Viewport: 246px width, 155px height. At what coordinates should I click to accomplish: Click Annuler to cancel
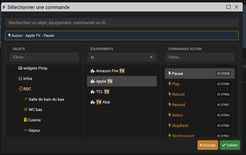tap(208, 145)
